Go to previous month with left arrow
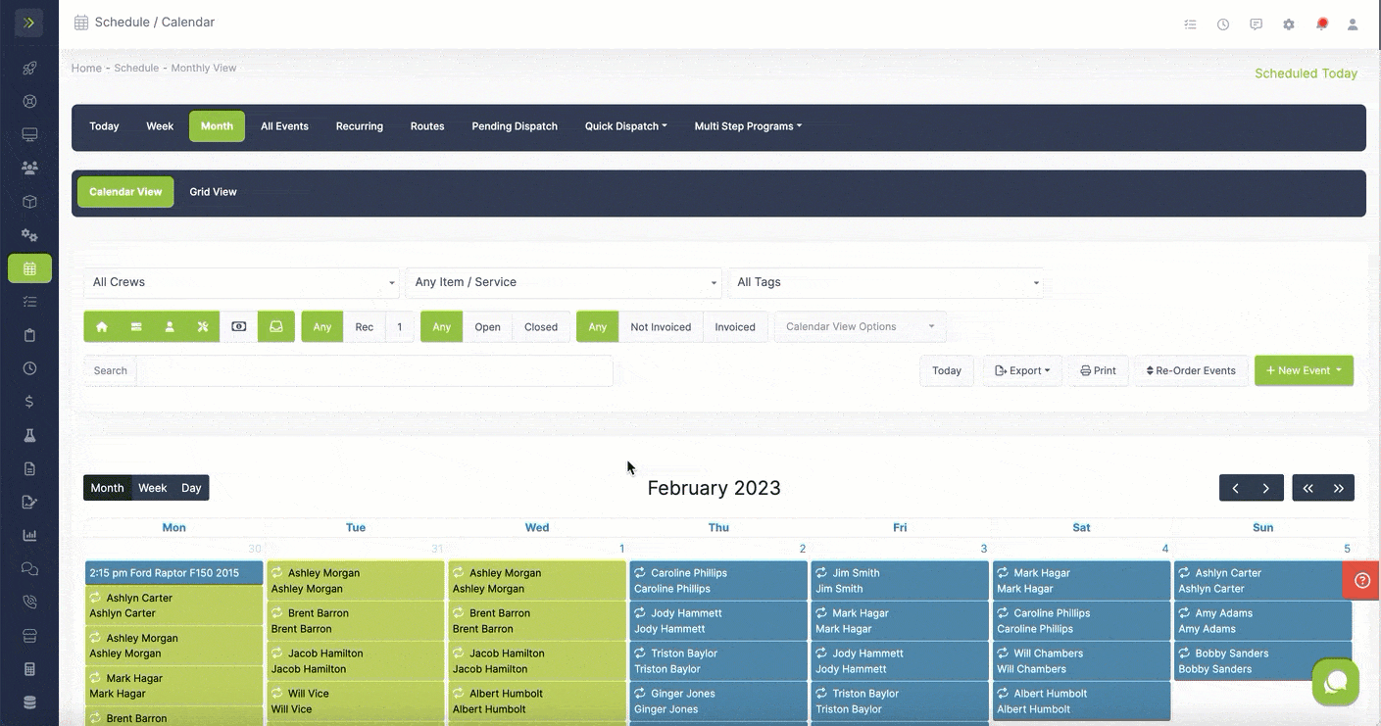Image resolution: width=1381 pixels, height=726 pixels. [x=1235, y=488]
